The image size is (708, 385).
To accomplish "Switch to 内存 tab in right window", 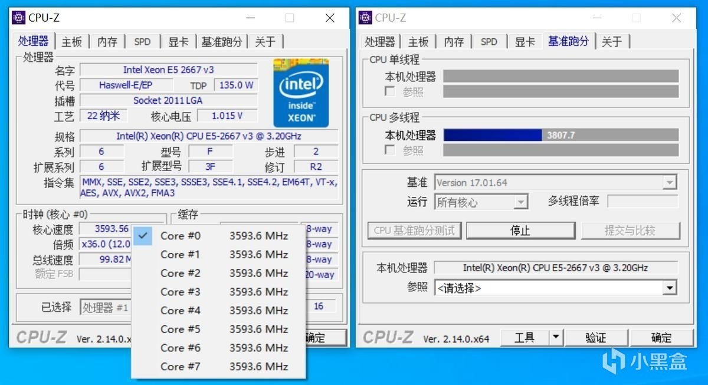I will [x=454, y=41].
